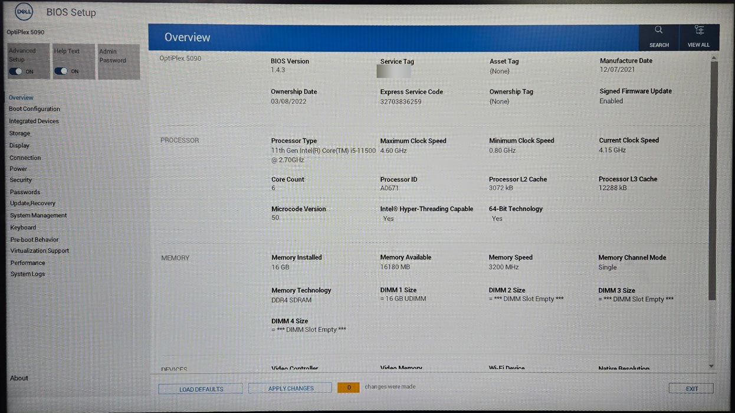Screen dimensions: 735x413
Task: Click Memory Installed 16 GB
Action: coord(280,267)
